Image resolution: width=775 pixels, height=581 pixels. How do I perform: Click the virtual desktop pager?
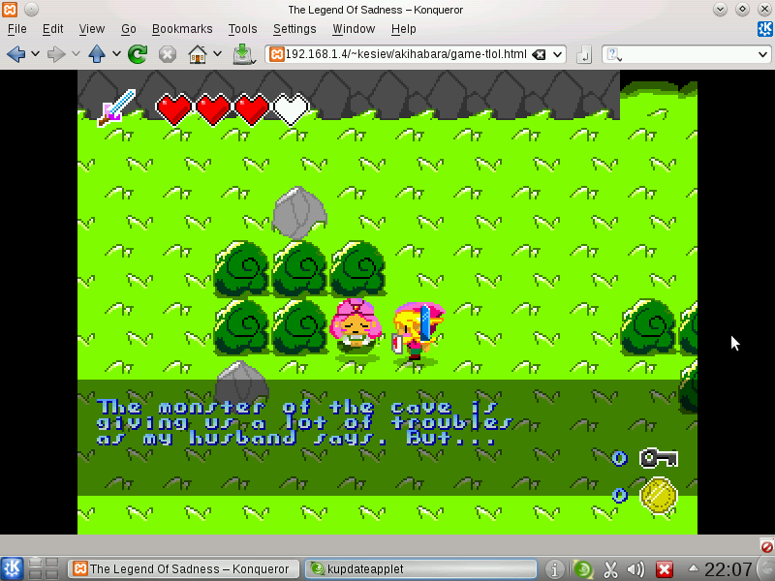pyautogui.click(x=44, y=568)
